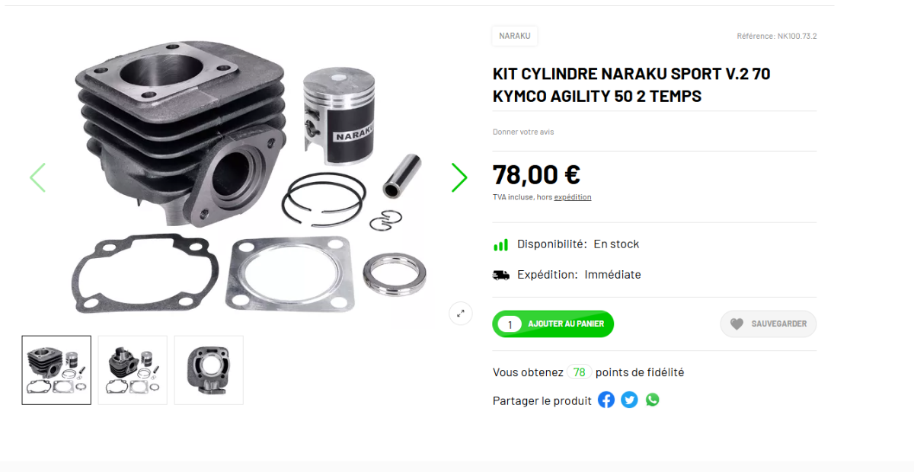
Task: Click the 78 loyalty points badge
Action: 580,372
